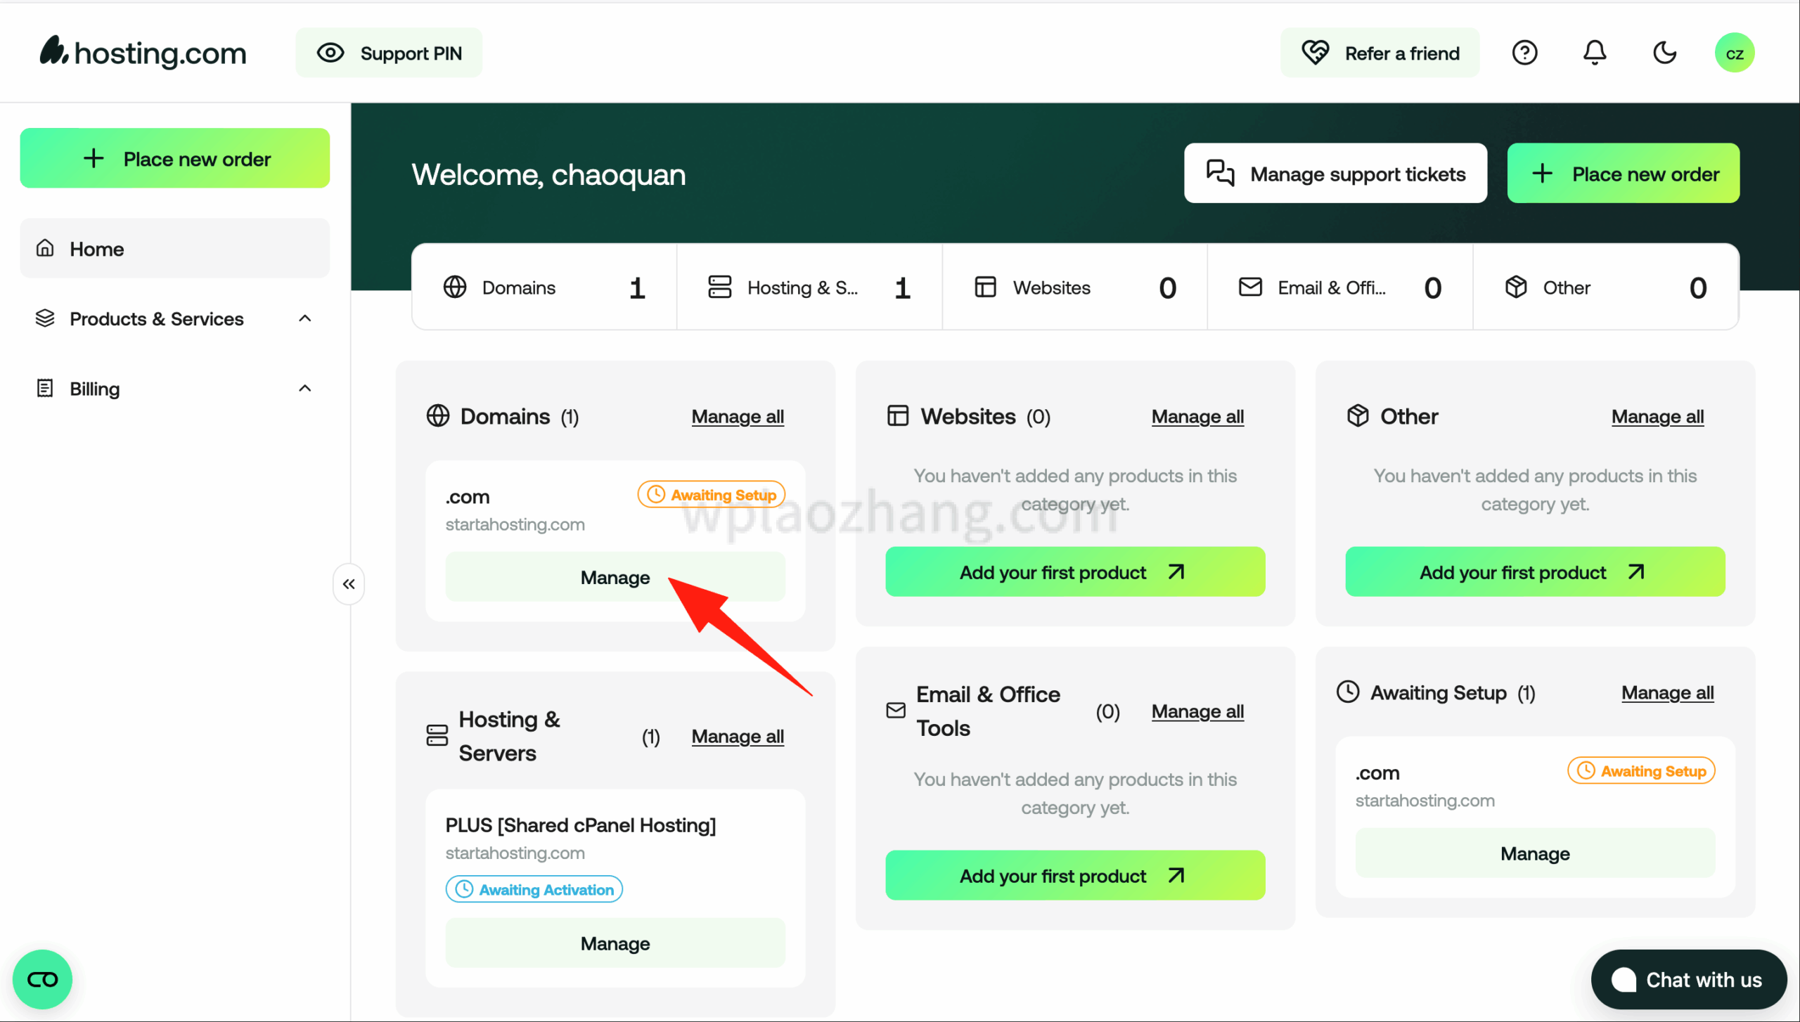1800x1022 pixels.
Task: Click the Awaiting Activation status badge
Action: click(x=534, y=889)
